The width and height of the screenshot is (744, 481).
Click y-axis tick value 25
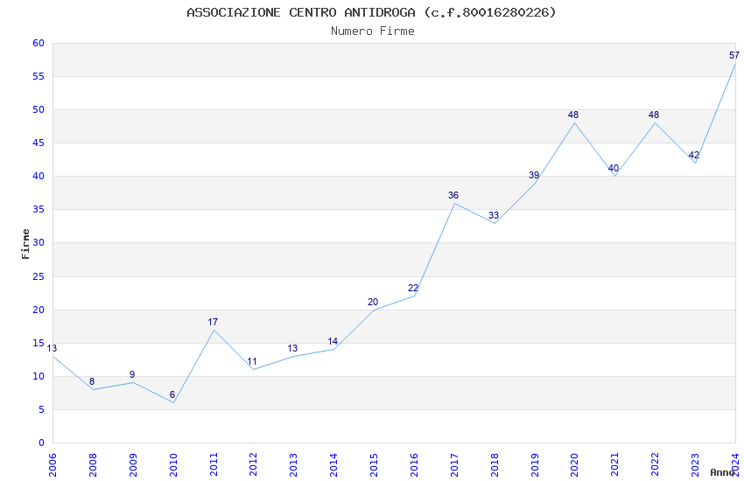(39, 276)
